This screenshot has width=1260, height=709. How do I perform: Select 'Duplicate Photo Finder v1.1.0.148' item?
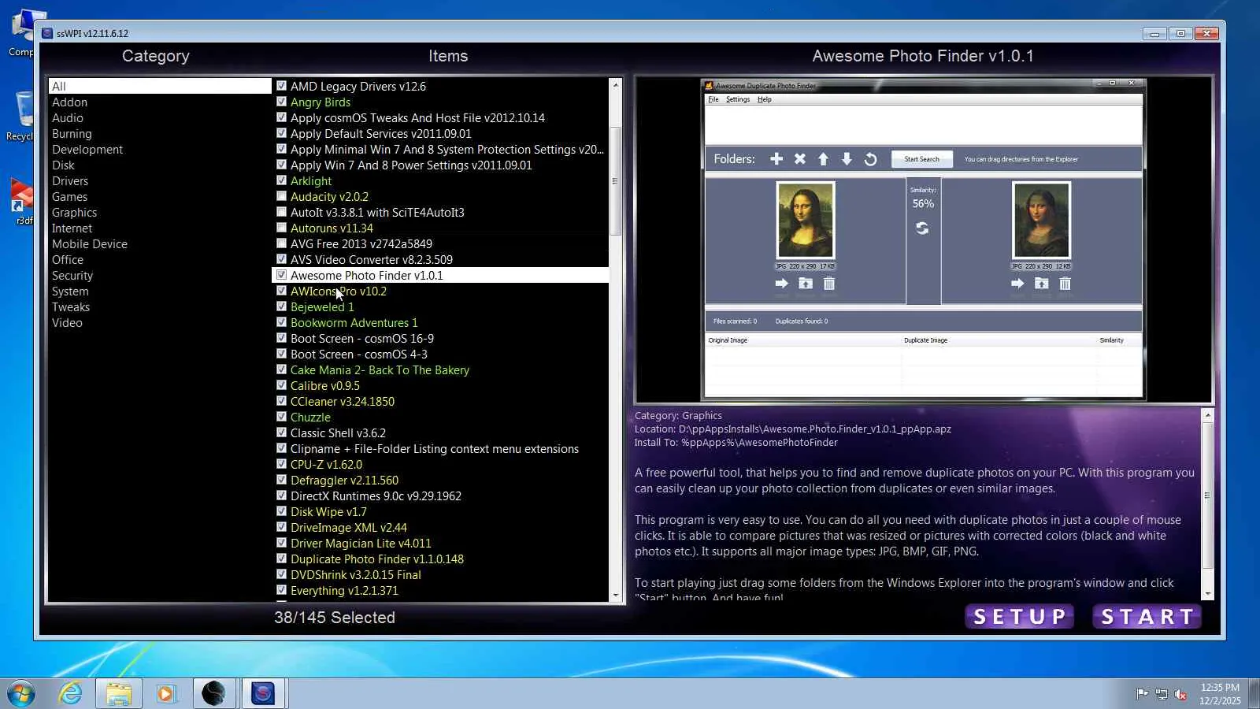pyautogui.click(x=377, y=559)
